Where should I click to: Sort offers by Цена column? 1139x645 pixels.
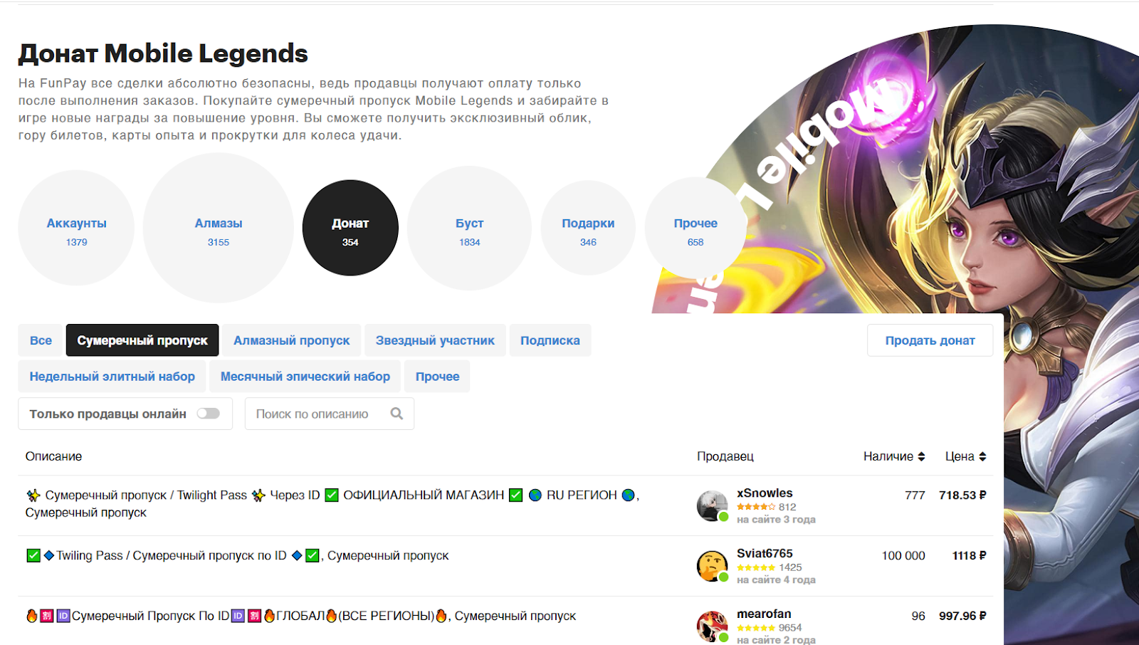point(965,456)
